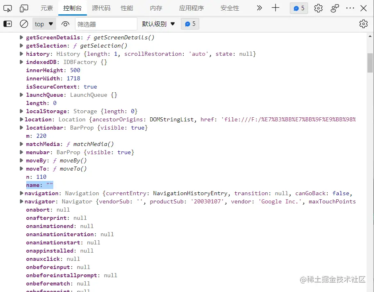This screenshot has width=374, height=292.
Task: Switch to the 控制台 tab
Action: [73, 8]
